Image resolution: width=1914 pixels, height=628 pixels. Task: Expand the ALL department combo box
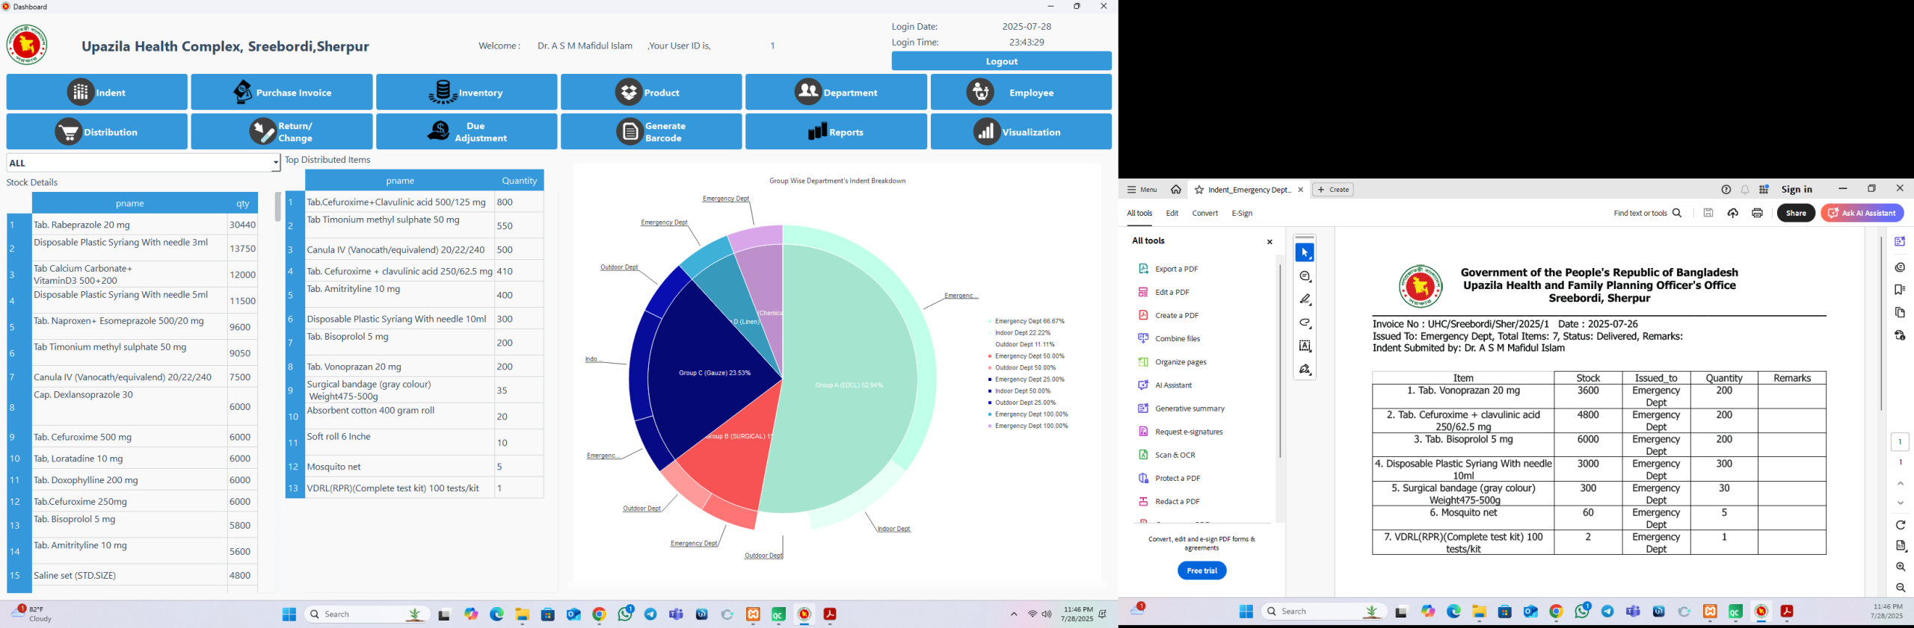click(x=275, y=163)
